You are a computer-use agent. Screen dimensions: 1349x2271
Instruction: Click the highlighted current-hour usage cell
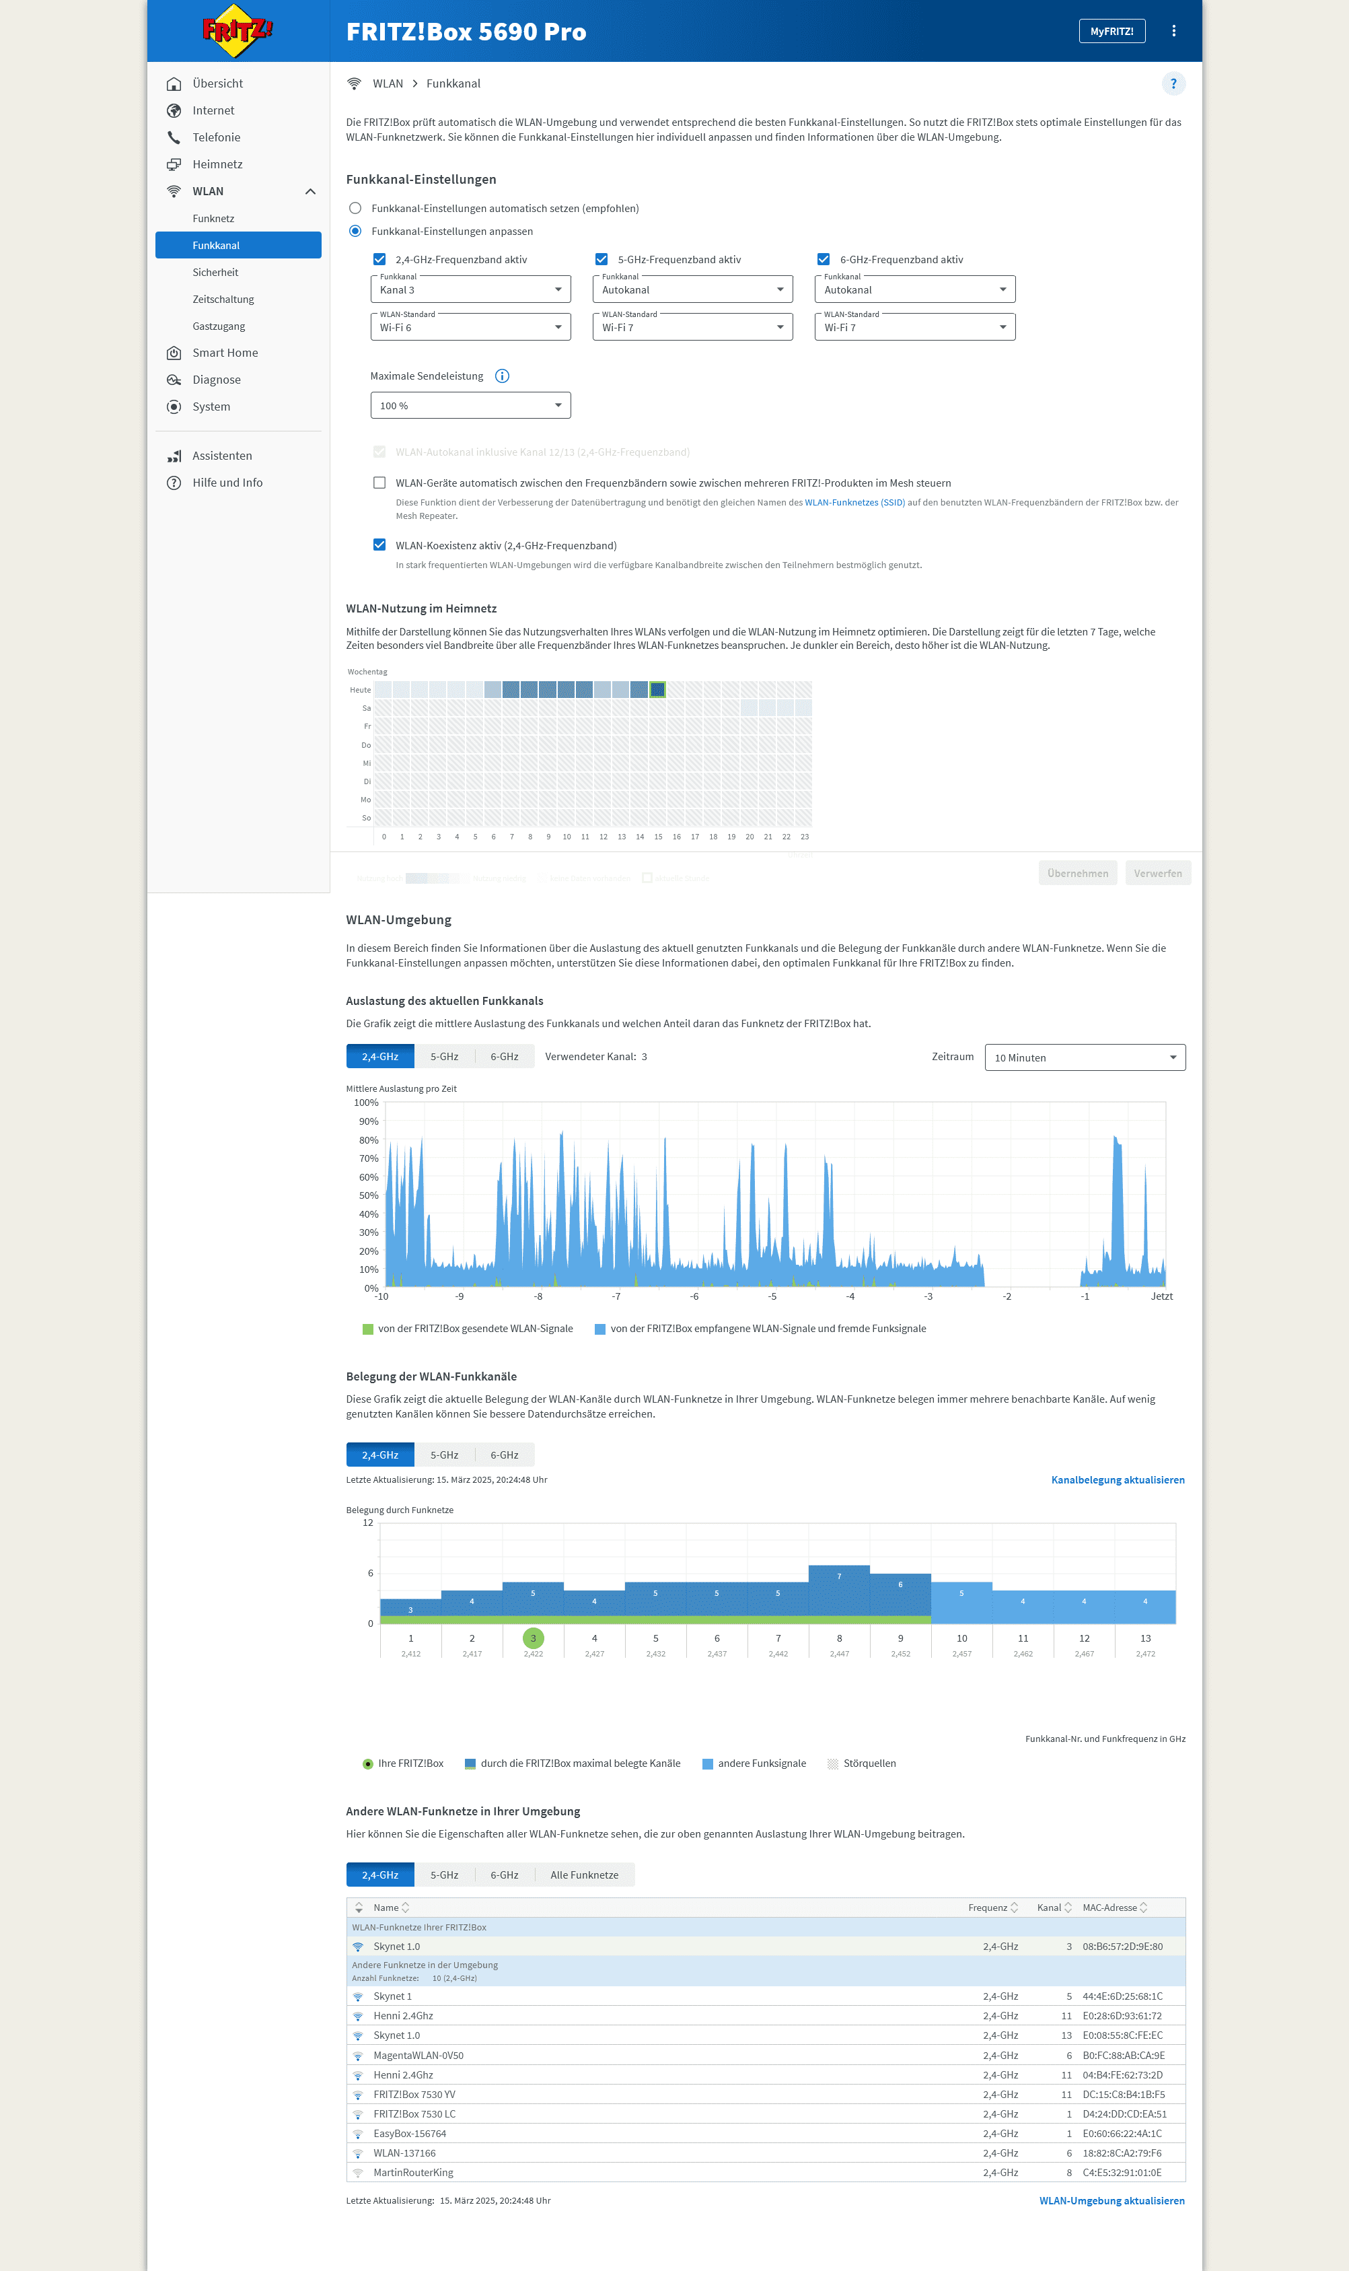click(x=657, y=690)
